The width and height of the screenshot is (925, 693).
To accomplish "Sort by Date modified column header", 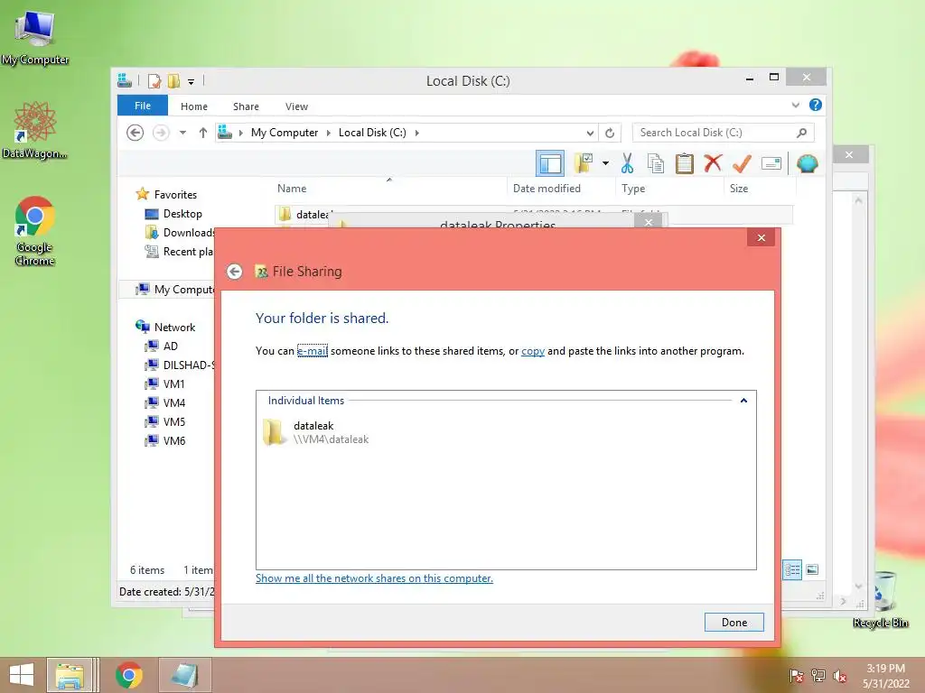I will [x=547, y=189].
